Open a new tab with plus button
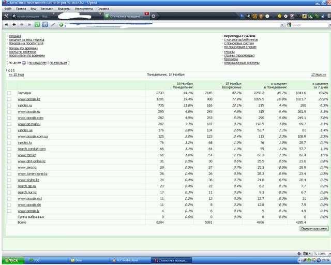Image resolution: width=331 pixels, height=265 pixels. pos(154,16)
